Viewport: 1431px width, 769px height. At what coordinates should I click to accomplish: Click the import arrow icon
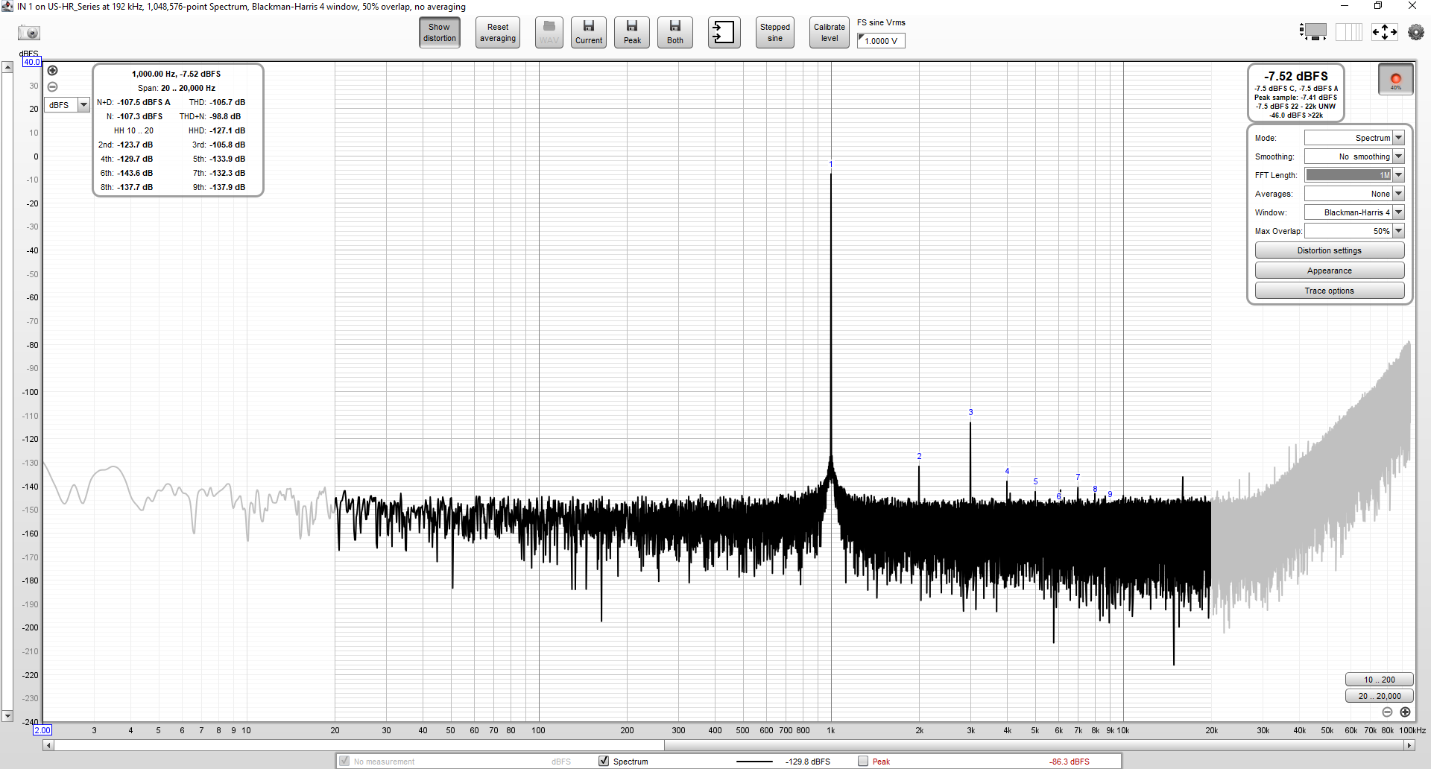[x=724, y=33]
